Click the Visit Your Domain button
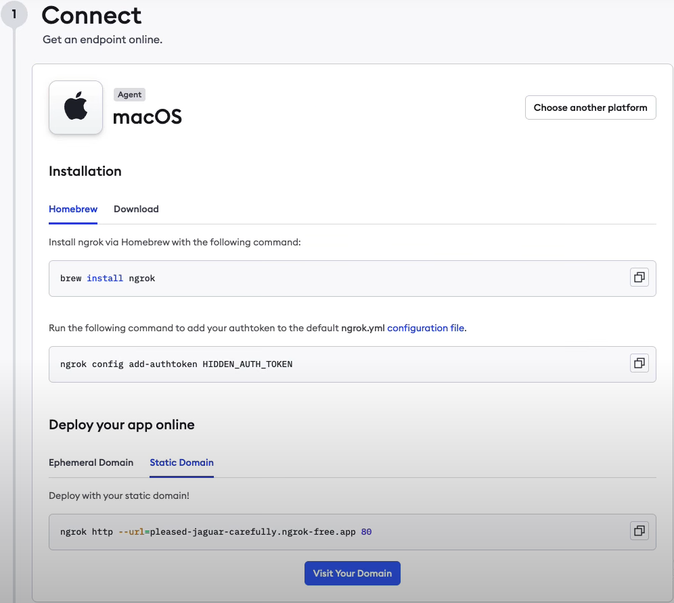The width and height of the screenshot is (674, 603). point(353,573)
